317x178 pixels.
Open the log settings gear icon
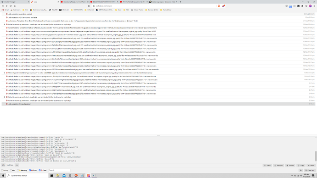(x=300, y=170)
